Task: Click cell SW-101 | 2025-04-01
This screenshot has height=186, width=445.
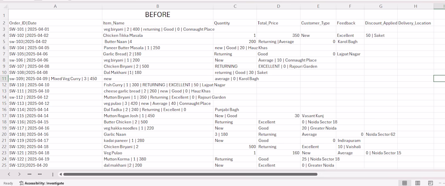Action: click(x=55, y=29)
